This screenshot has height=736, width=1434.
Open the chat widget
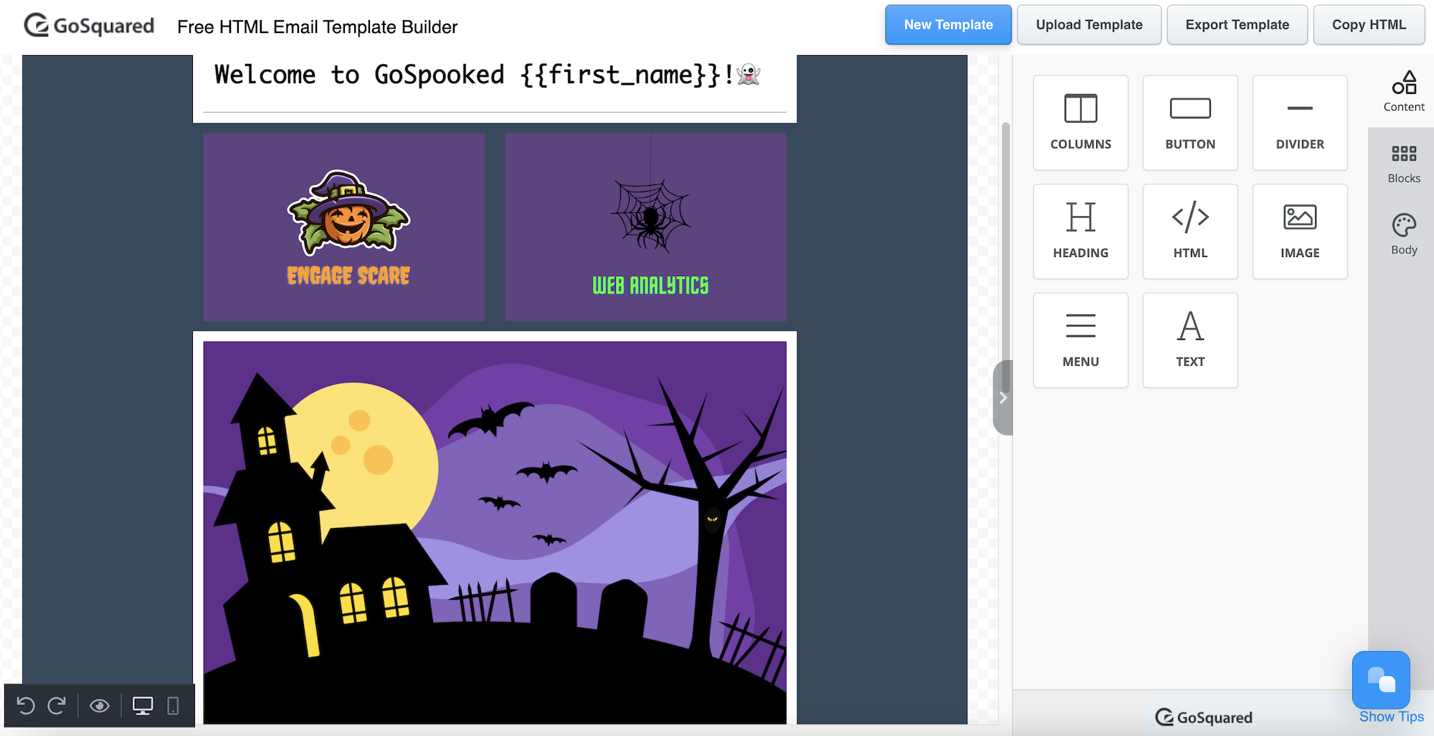(x=1381, y=679)
